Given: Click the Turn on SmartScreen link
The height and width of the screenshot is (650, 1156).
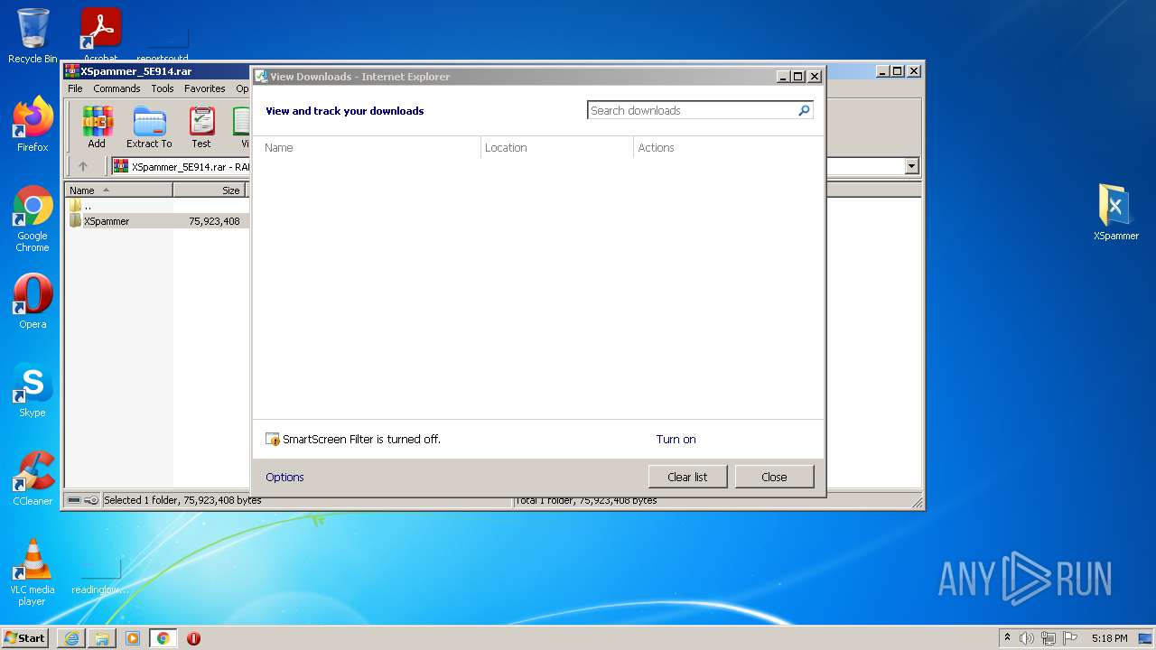Looking at the screenshot, I should pos(676,440).
